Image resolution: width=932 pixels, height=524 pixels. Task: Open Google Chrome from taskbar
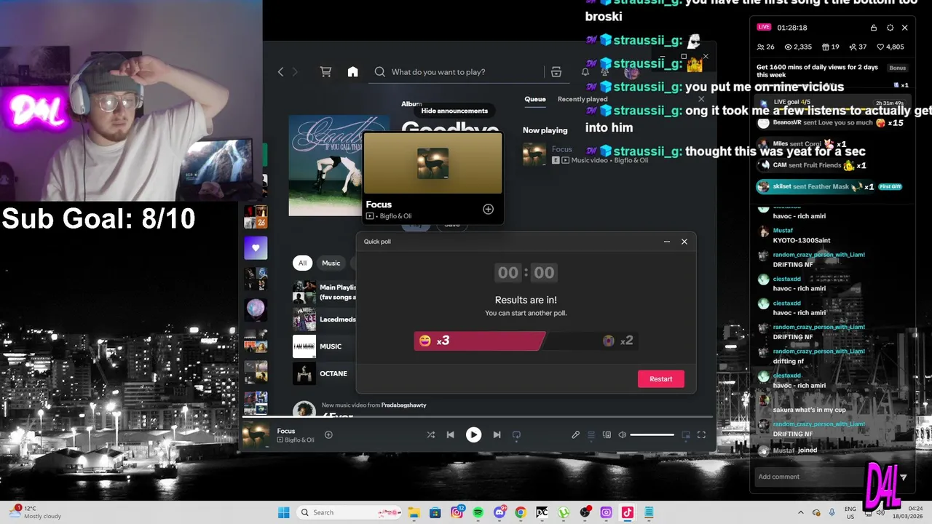(x=521, y=512)
